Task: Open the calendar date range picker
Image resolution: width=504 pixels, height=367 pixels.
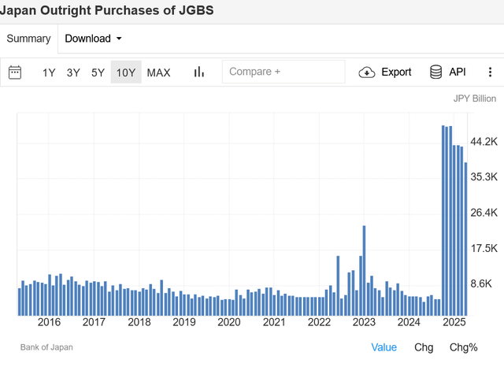Action: pyautogui.click(x=15, y=72)
